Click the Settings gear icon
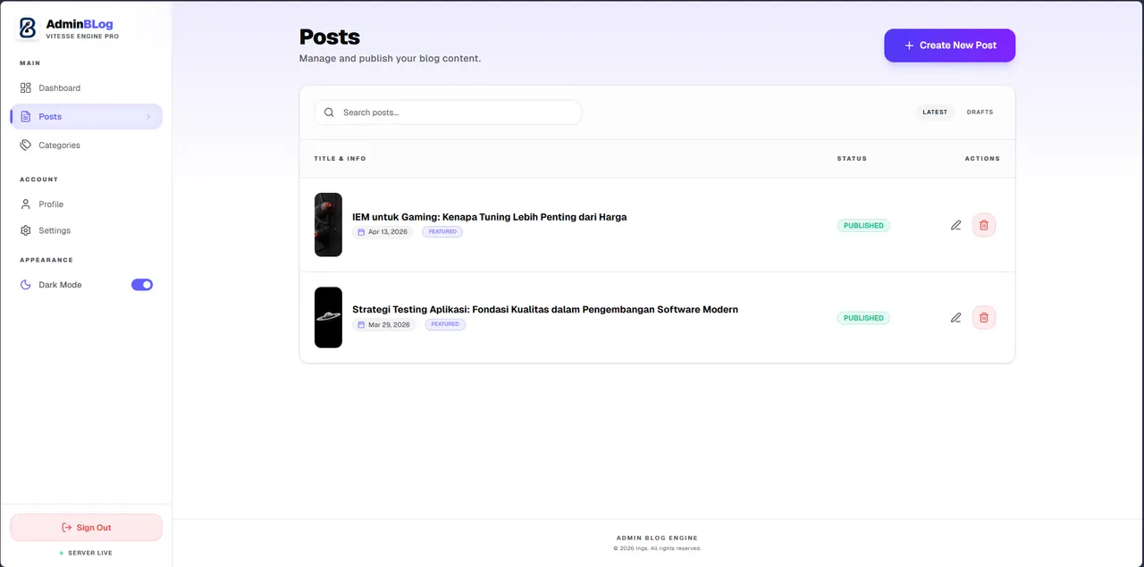 click(26, 230)
